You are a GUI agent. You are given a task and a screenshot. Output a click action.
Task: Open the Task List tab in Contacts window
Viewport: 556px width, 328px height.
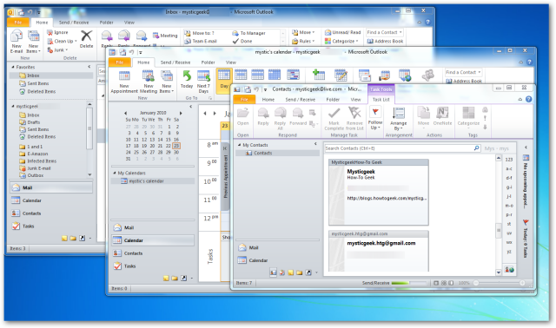381,100
